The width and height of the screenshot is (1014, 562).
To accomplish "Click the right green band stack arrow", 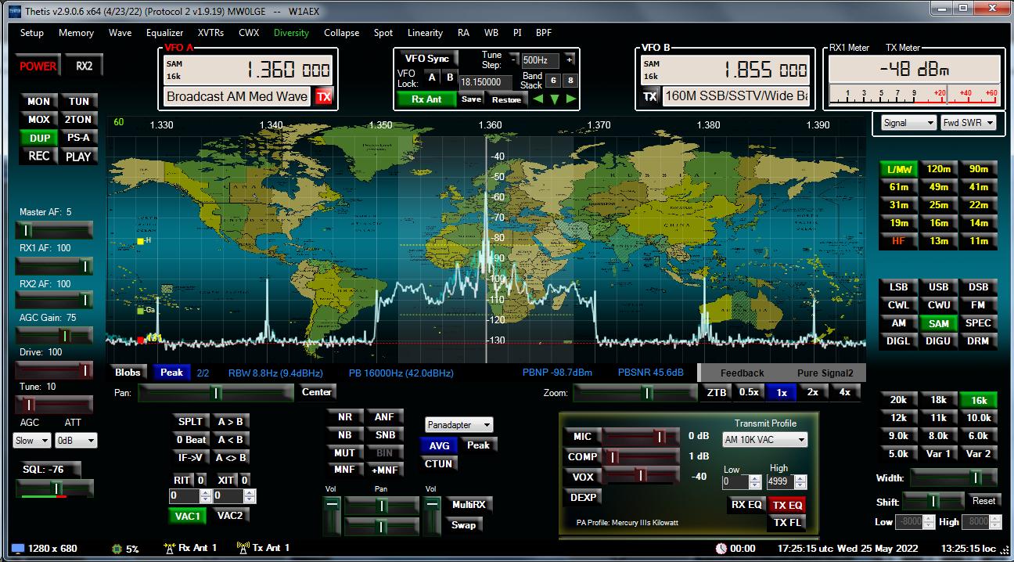I will [571, 99].
